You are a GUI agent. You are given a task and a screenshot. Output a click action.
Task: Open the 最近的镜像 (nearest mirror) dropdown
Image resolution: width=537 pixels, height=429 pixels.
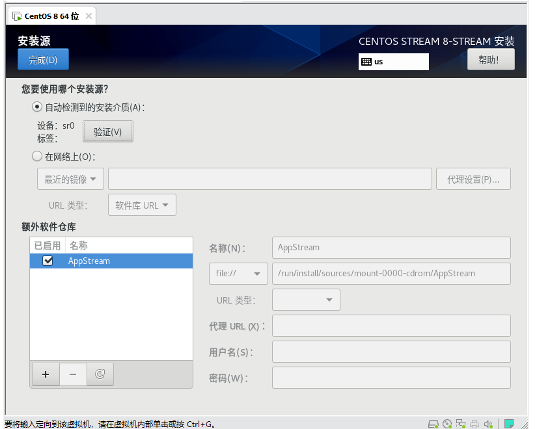(70, 179)
